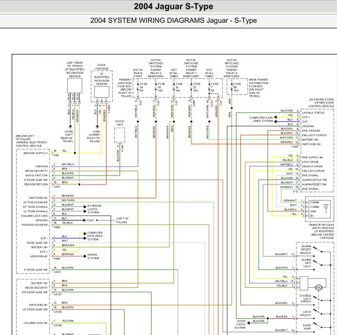Viewport: 337px width, 335px height.
Task: Select the GENERAL ELECTRONIC CONTROL MODULE label
Action: click(32, 144)
